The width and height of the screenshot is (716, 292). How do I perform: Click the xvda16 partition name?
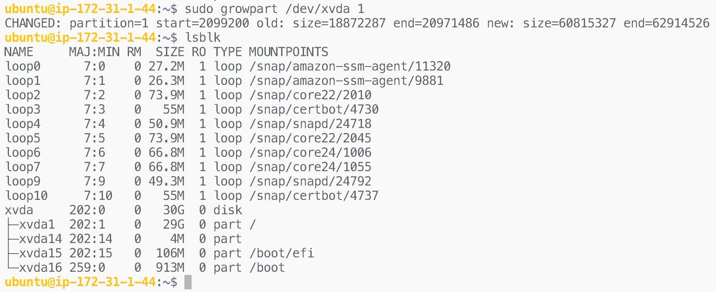40,268
